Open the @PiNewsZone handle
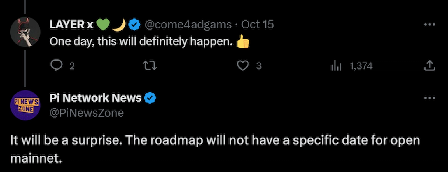The image size is (448, 172). pyautogui.click(x=87, y=113)
